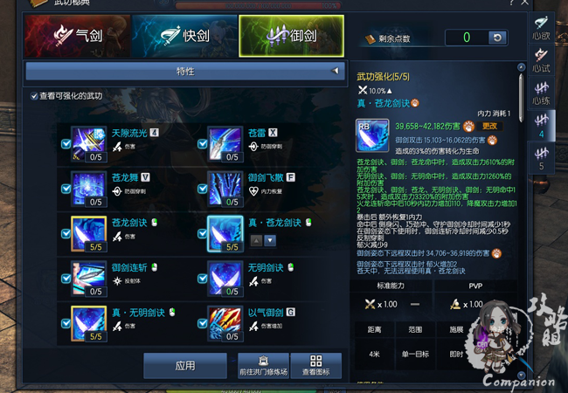The image size is (568, 393).
Task: Click the up arrow under 真·苍龙剑诀
Action: click(256, 240)
